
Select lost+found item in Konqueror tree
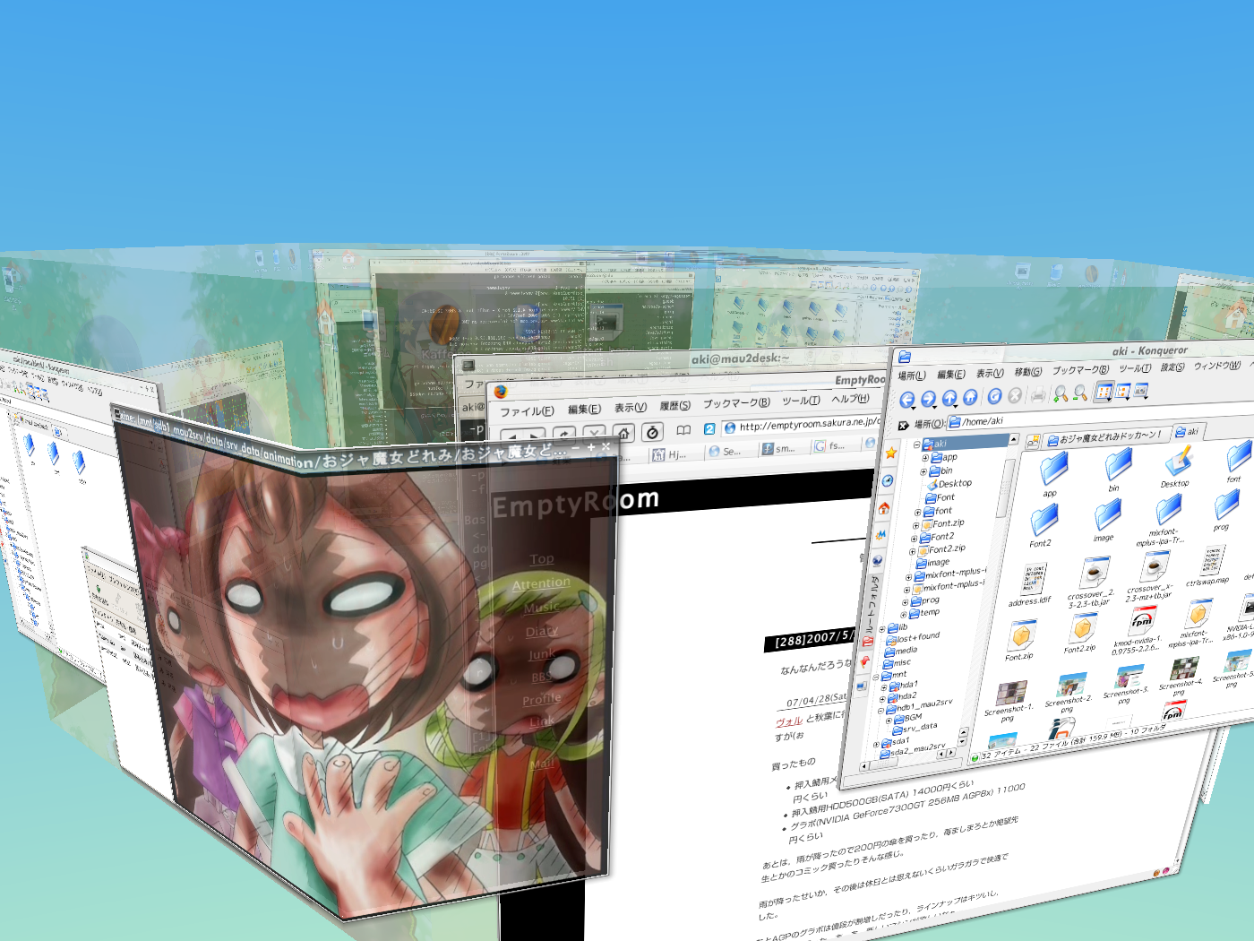click(x=913, y=638)
